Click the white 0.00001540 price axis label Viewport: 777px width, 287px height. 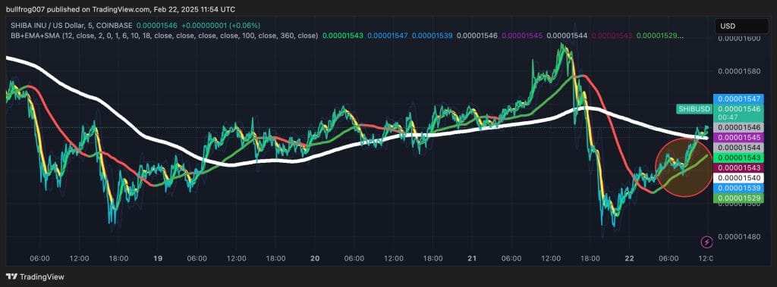(x=739, y=178)
